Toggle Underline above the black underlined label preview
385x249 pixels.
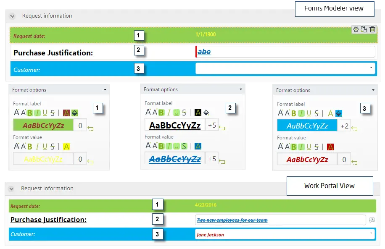177,113
